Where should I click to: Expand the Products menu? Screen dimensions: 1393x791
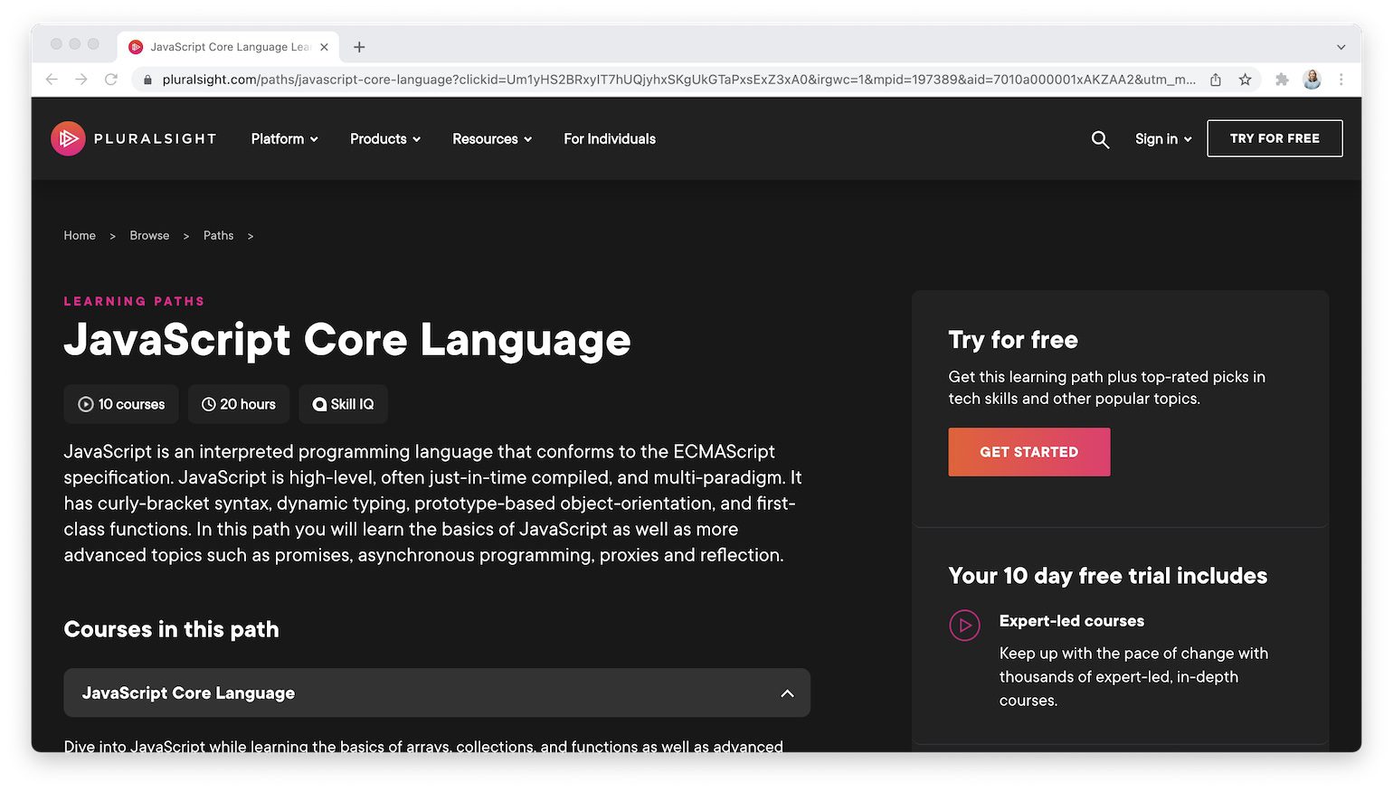tap(385, 138)
